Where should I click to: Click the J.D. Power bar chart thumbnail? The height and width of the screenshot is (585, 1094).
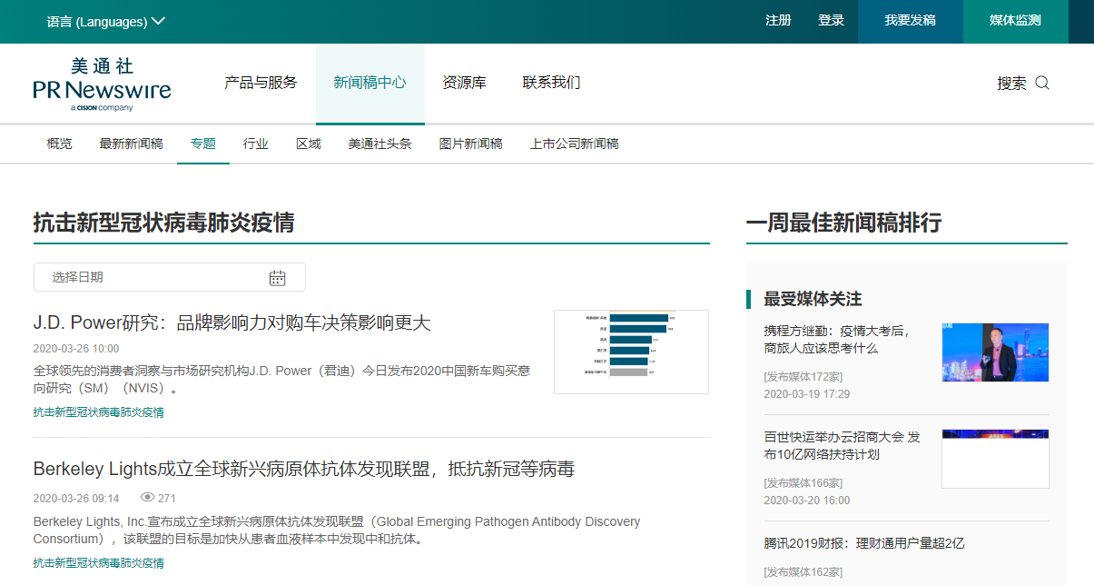pyautogui.click(x=631, y=352)
